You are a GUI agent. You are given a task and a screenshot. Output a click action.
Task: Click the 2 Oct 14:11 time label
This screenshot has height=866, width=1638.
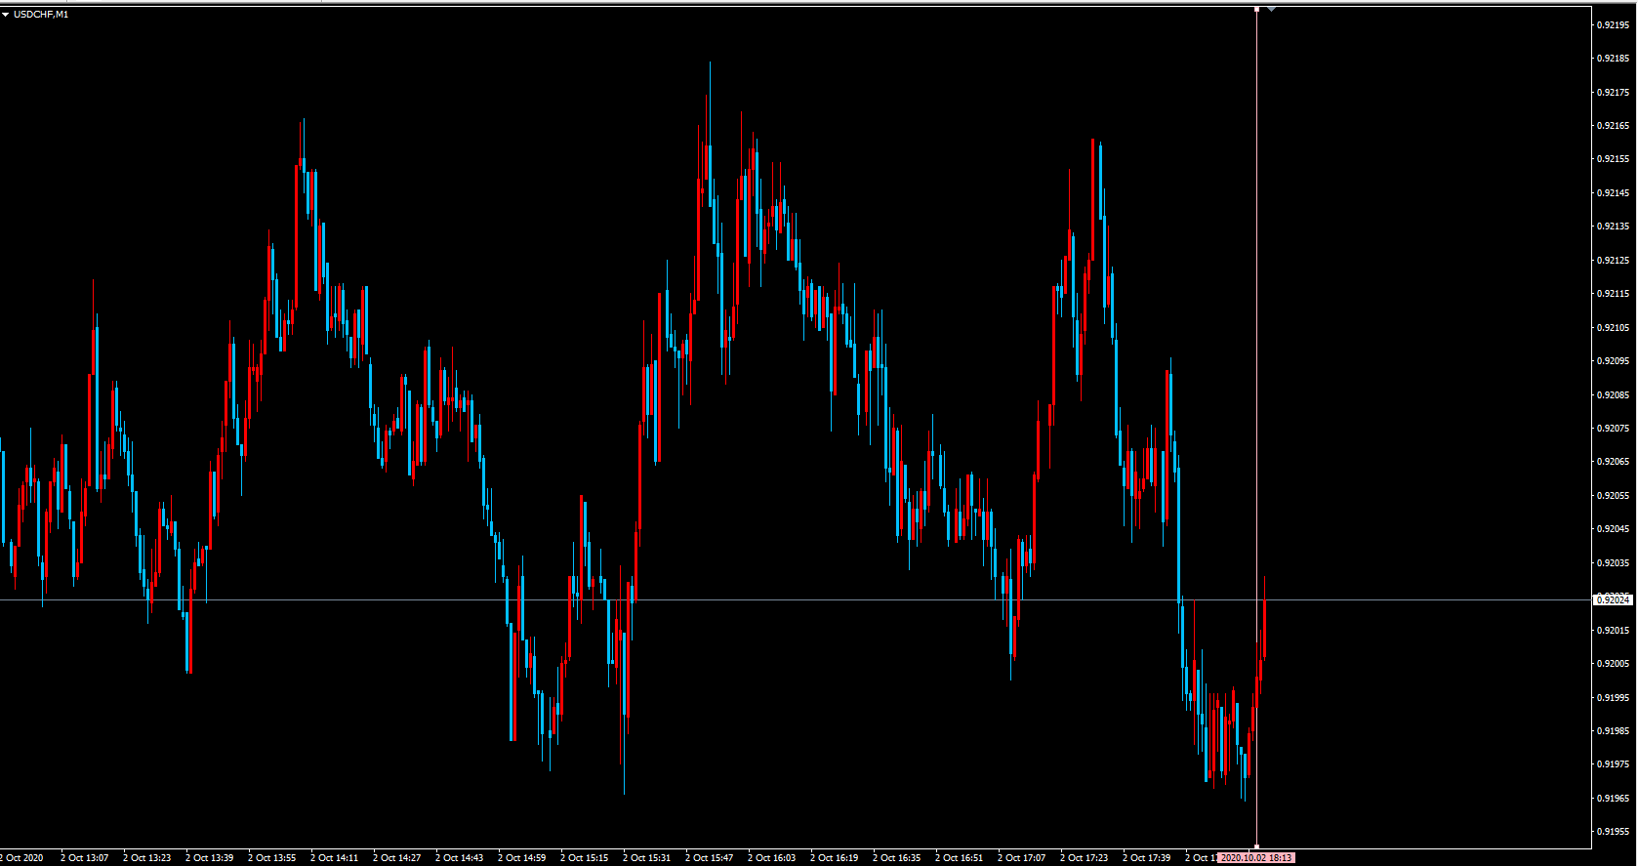334,858
